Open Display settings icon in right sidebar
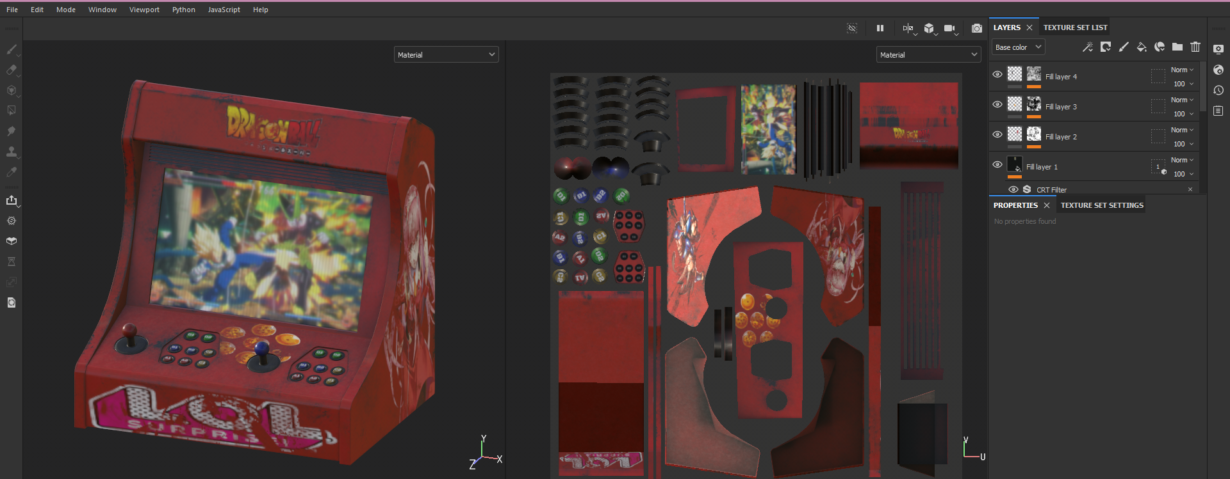The width and height of the screenshot is (1230, 479). tap(1218, 49)
